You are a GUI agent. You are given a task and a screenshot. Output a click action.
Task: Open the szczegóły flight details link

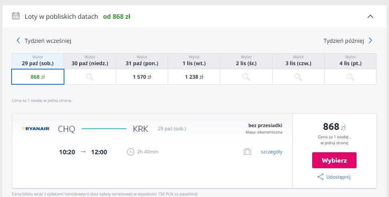point(272,152)
